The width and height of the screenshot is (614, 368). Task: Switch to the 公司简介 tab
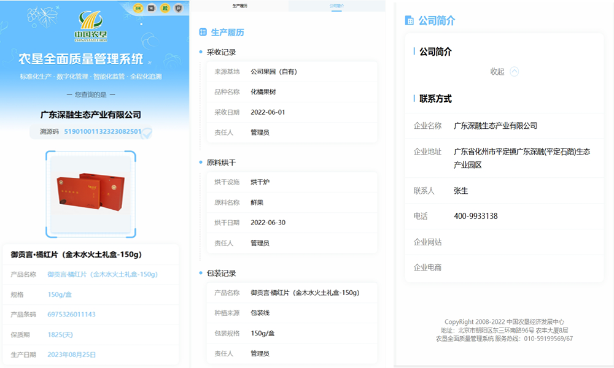(336, 6)
